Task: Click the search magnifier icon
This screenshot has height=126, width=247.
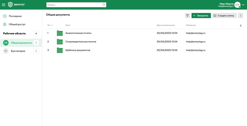Action: [x=104, y=5]
